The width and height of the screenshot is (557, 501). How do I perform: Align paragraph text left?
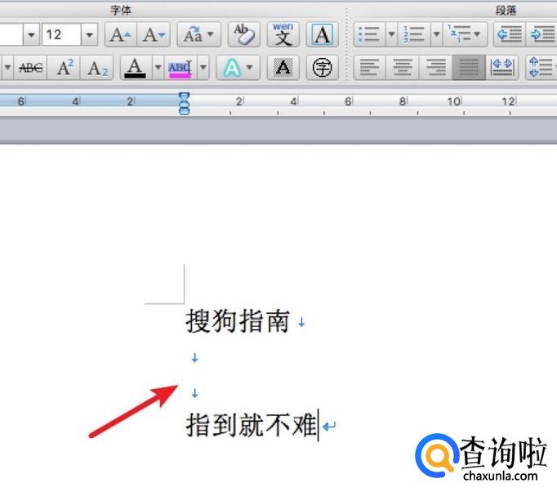(x=370, y=67)
